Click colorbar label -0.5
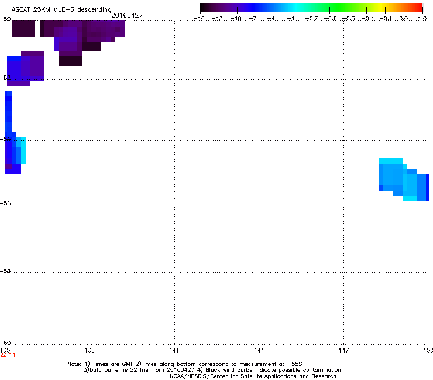 [348, 19]
